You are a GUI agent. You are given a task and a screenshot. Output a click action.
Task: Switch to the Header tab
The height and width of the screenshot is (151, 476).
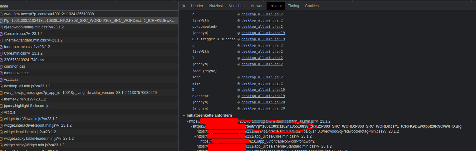[197, 6]
